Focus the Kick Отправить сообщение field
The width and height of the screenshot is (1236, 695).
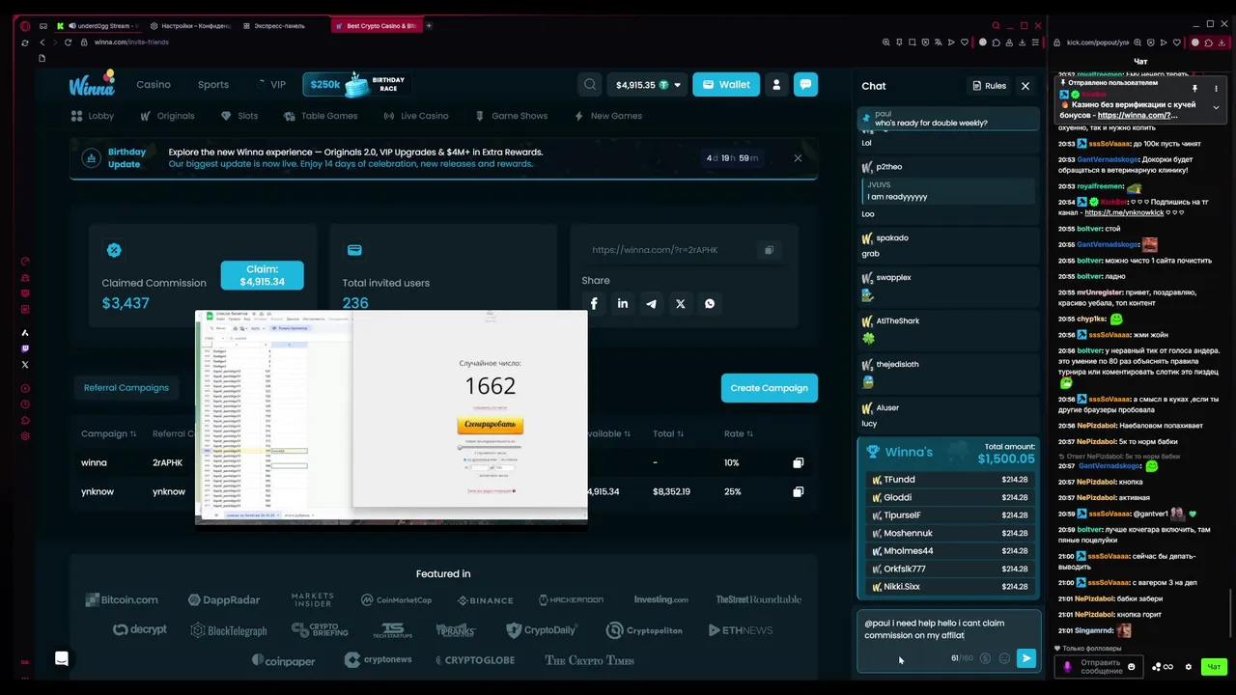tap(1101, 667)
